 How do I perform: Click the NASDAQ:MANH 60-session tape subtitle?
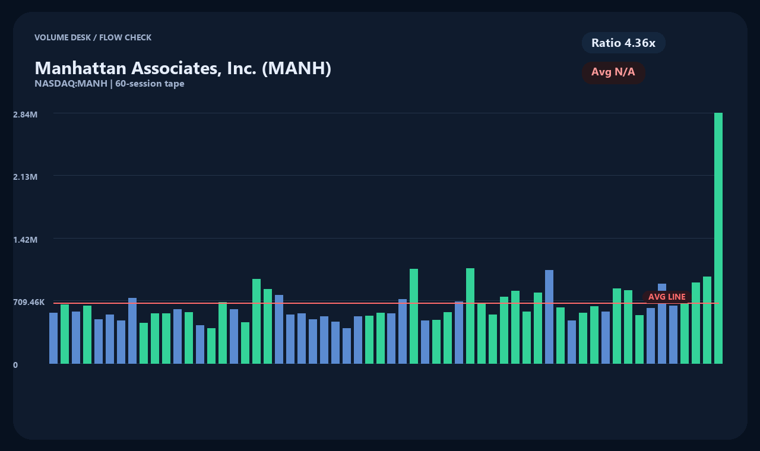click(x=109, y=84)
